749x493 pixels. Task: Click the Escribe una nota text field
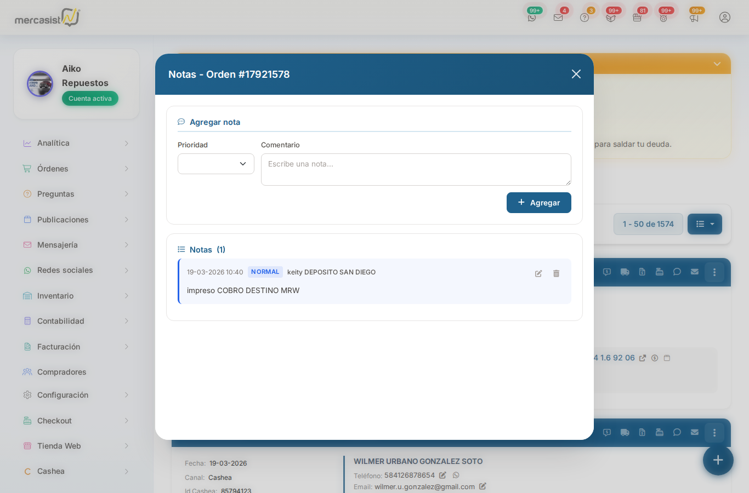point(416,169)
